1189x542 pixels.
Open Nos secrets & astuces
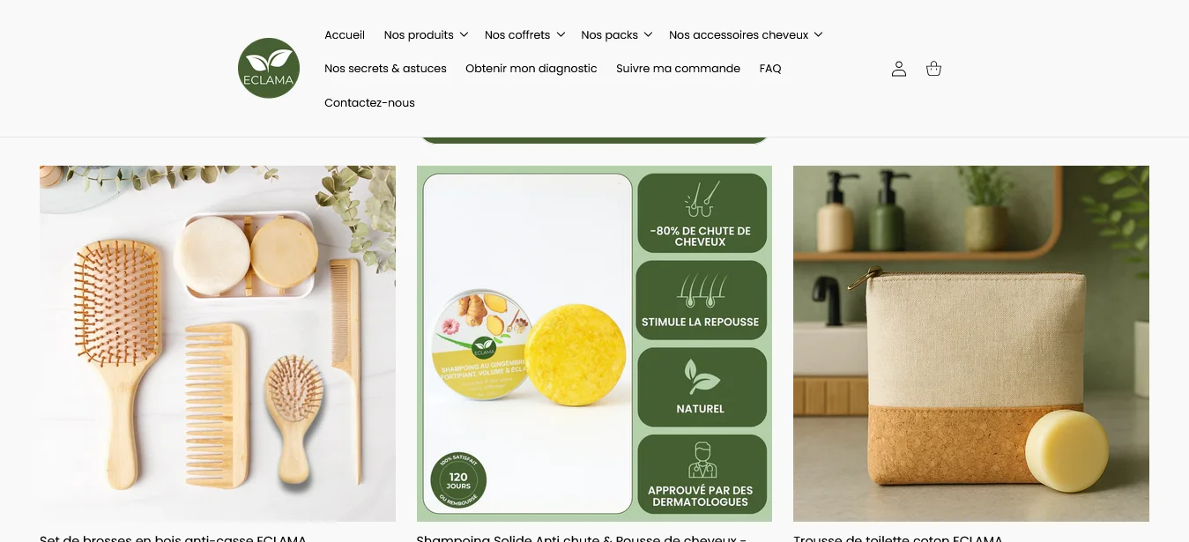(385, 69)
